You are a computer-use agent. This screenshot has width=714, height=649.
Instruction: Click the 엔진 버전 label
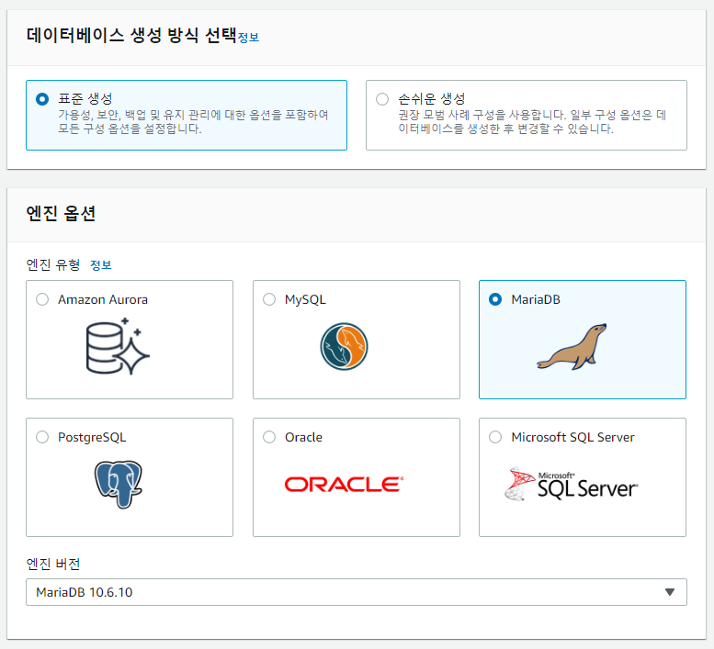coord(53,564)
